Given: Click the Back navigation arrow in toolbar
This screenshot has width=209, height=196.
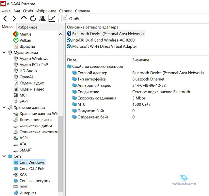Looking at the screenshot, I should coord(5,19).
